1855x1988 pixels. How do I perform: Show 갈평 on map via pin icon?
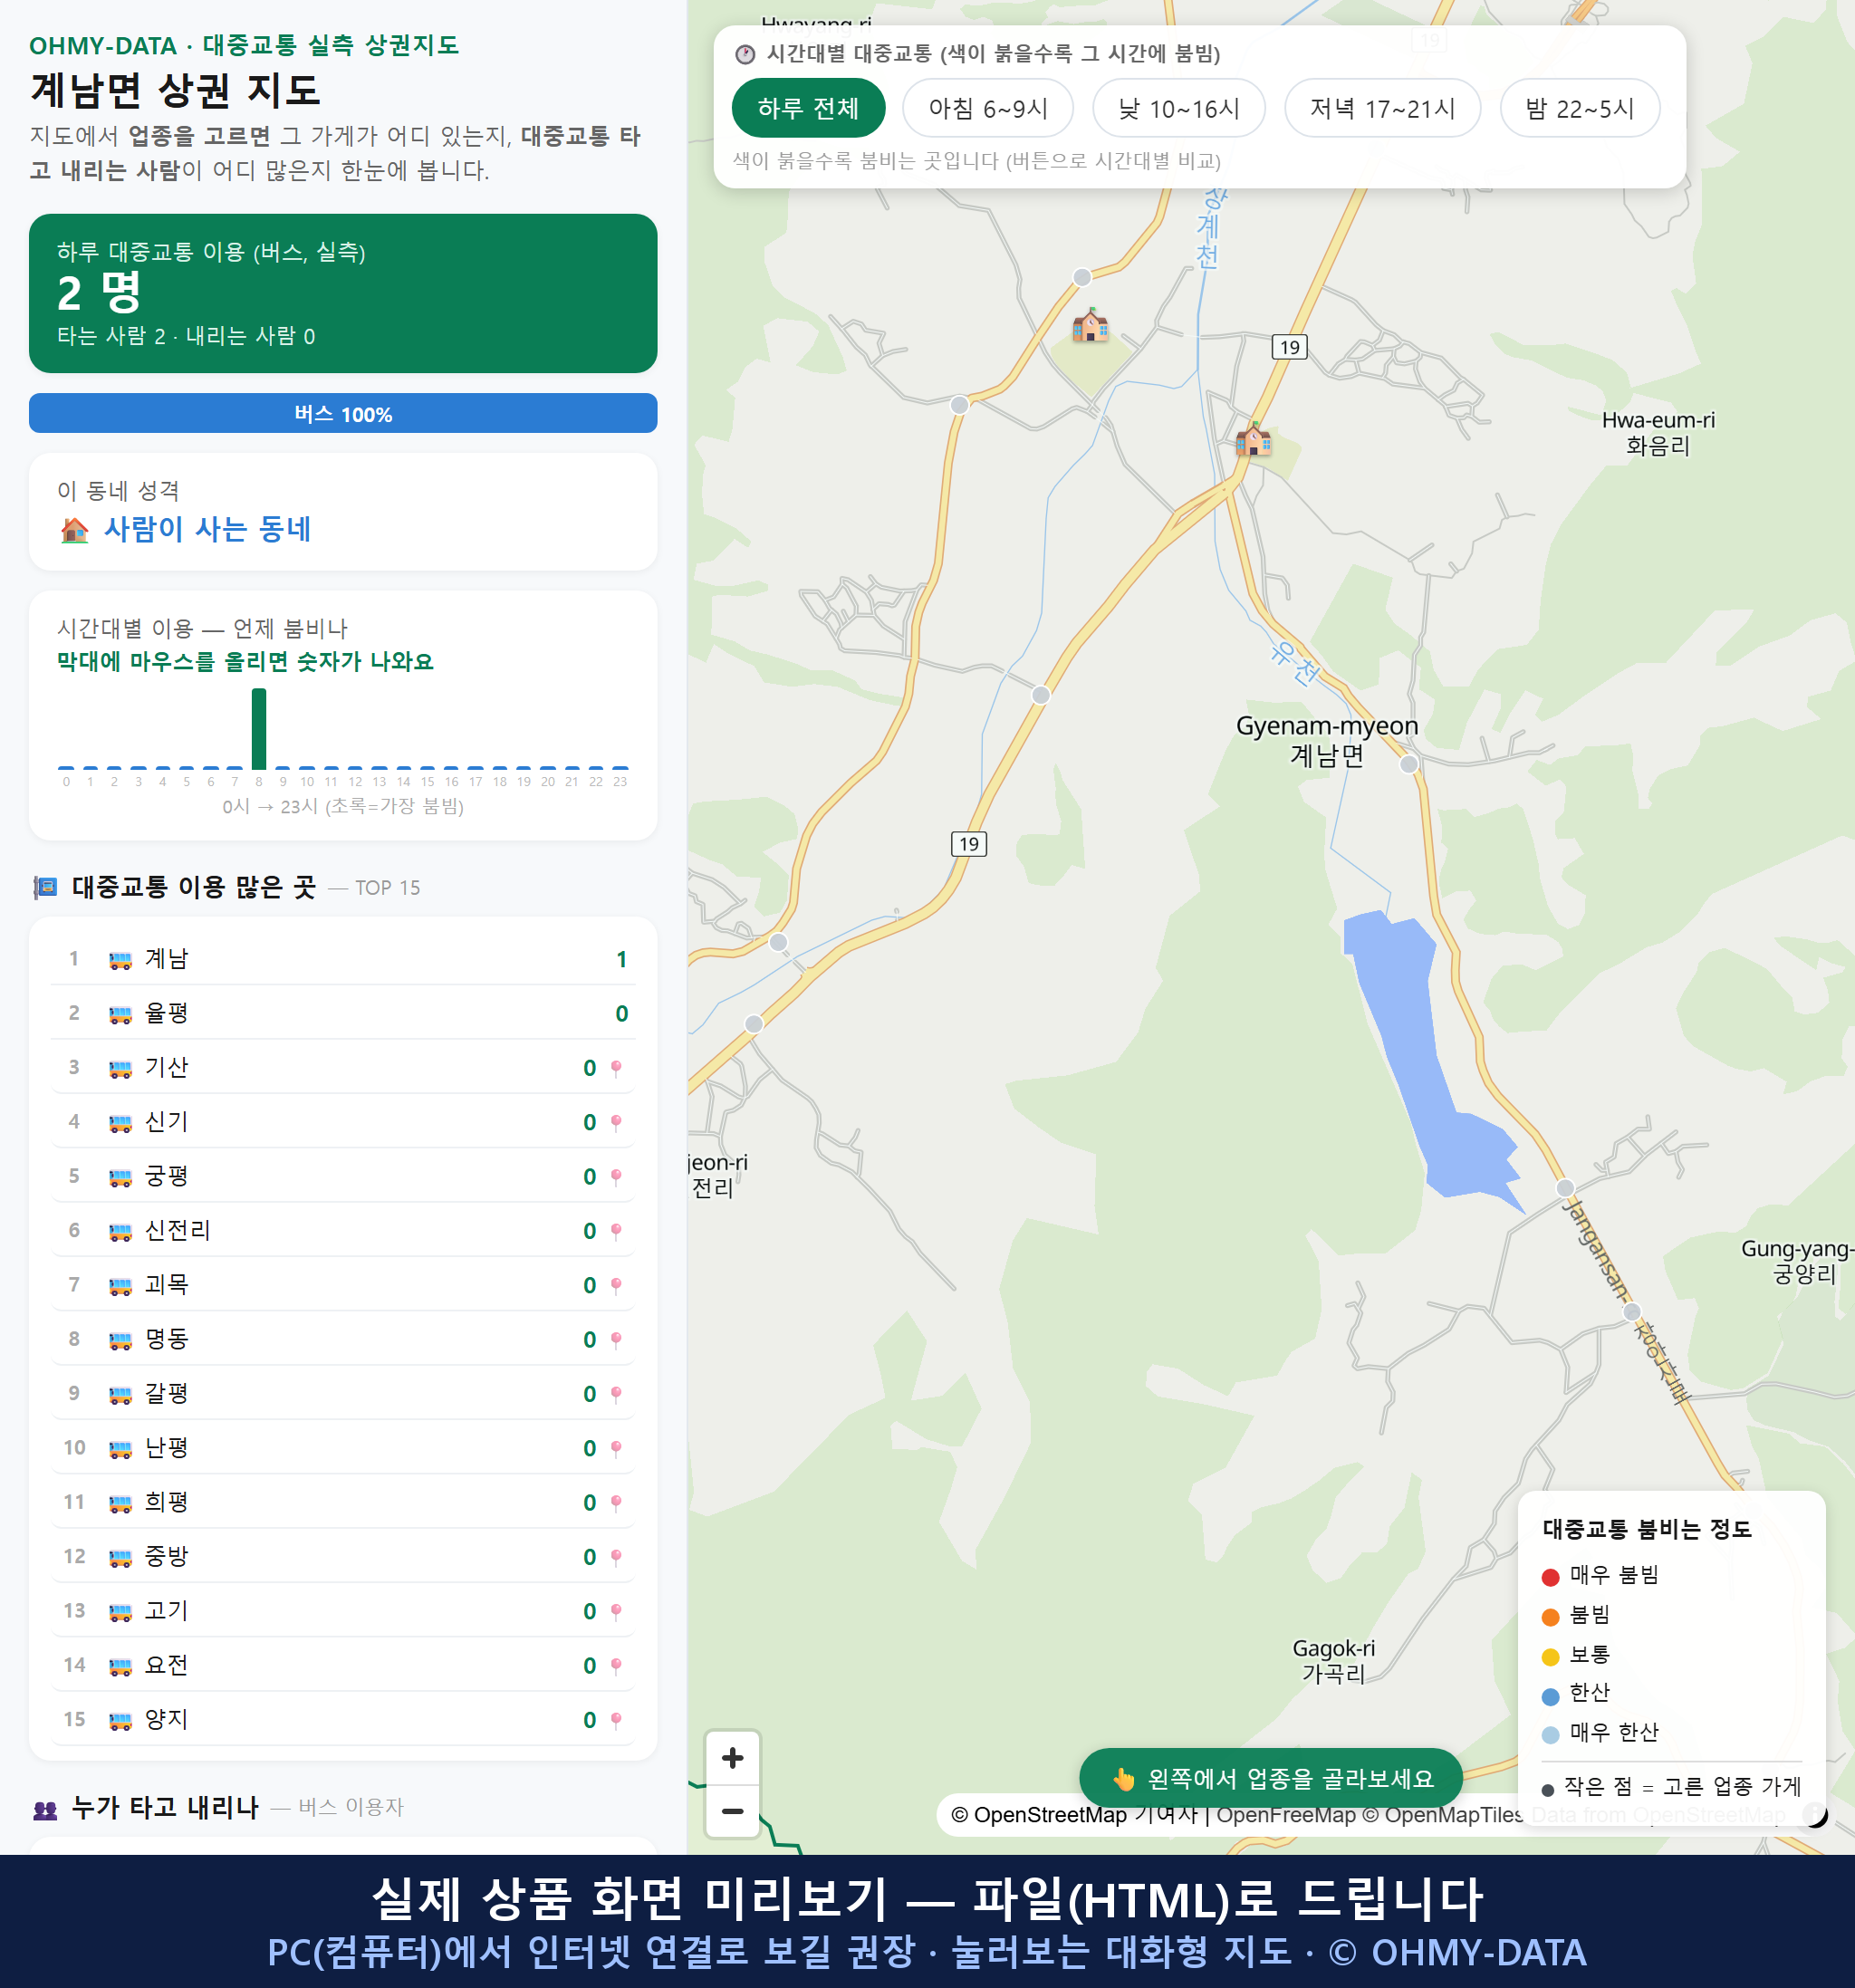(616, 1394)
